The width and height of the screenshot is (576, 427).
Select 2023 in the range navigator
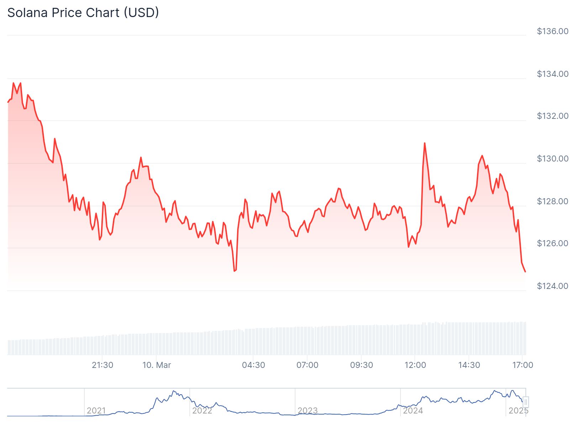[308, 411]
